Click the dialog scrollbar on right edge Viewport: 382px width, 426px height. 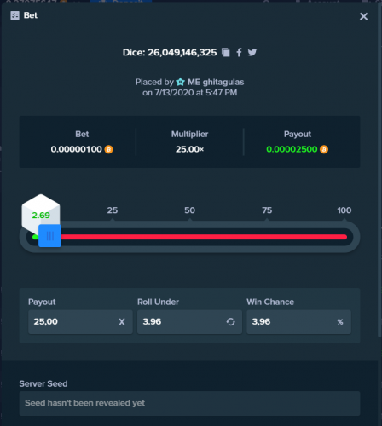[x=380, y=170]
